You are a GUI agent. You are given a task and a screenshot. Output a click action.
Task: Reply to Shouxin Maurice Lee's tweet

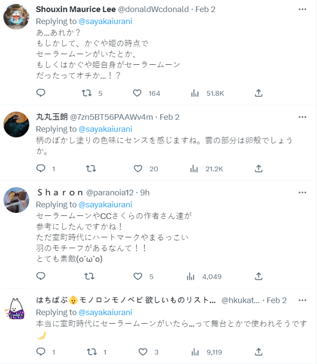(41, 93)
